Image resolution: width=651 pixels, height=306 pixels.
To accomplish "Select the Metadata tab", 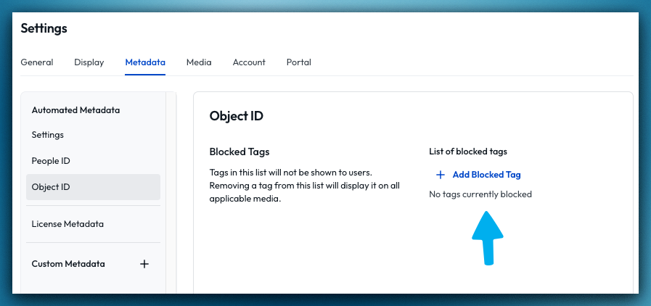I will (x=145, y=62).
